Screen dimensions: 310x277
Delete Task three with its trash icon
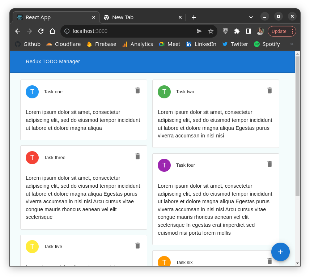[x=137, y=156]
